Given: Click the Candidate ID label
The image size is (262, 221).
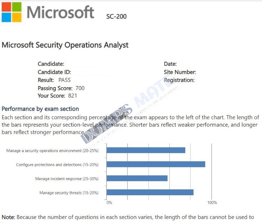Looking at the screenshot, I should pos(54,72).
